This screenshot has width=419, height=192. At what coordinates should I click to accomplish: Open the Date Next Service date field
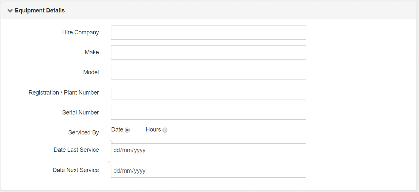pos(208,171)
